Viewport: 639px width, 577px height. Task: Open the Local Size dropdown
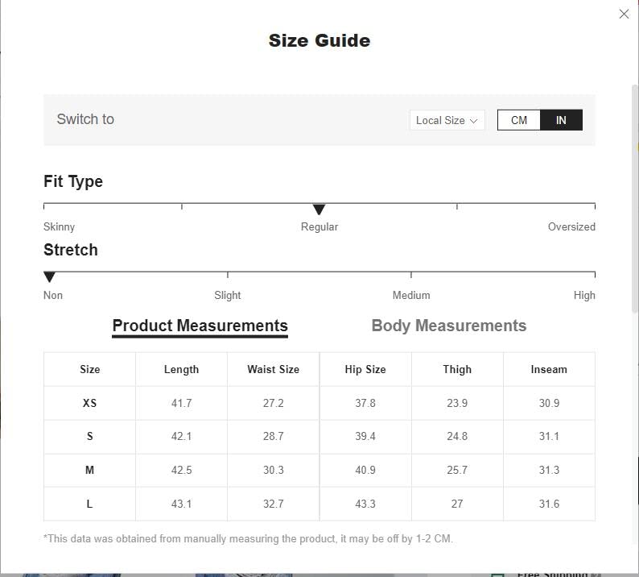click(447, 120)
